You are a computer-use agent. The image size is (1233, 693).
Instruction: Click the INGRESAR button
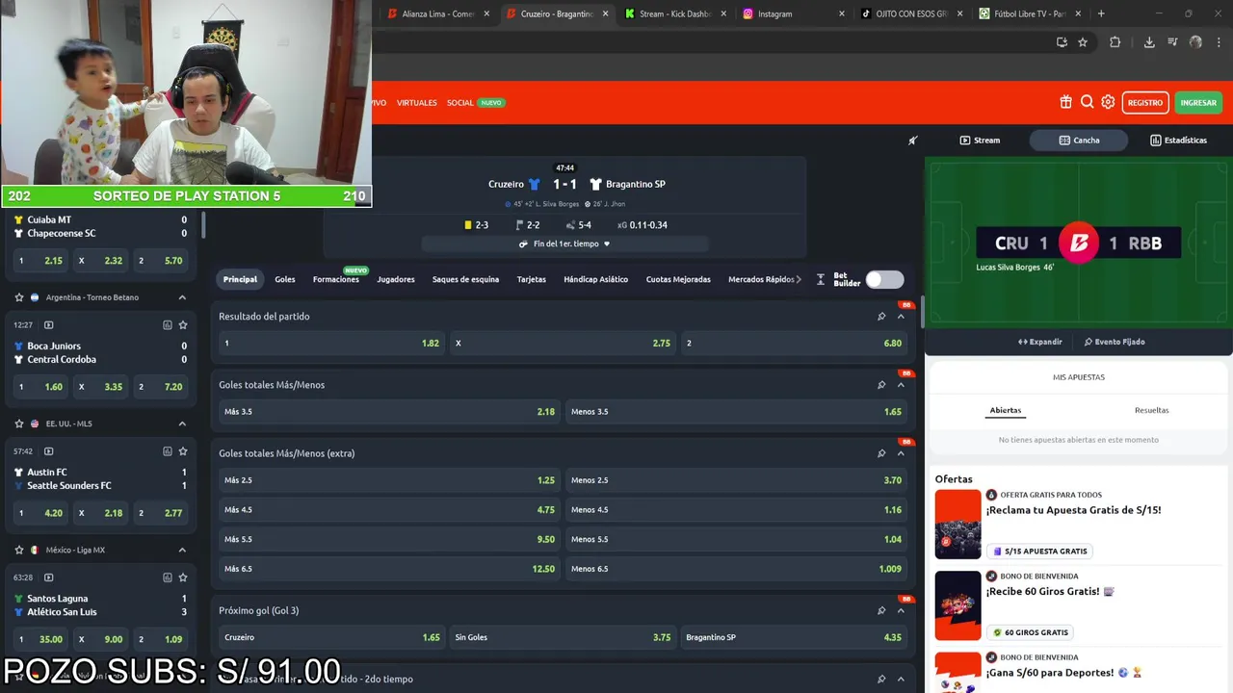(x=1198, y=102)
